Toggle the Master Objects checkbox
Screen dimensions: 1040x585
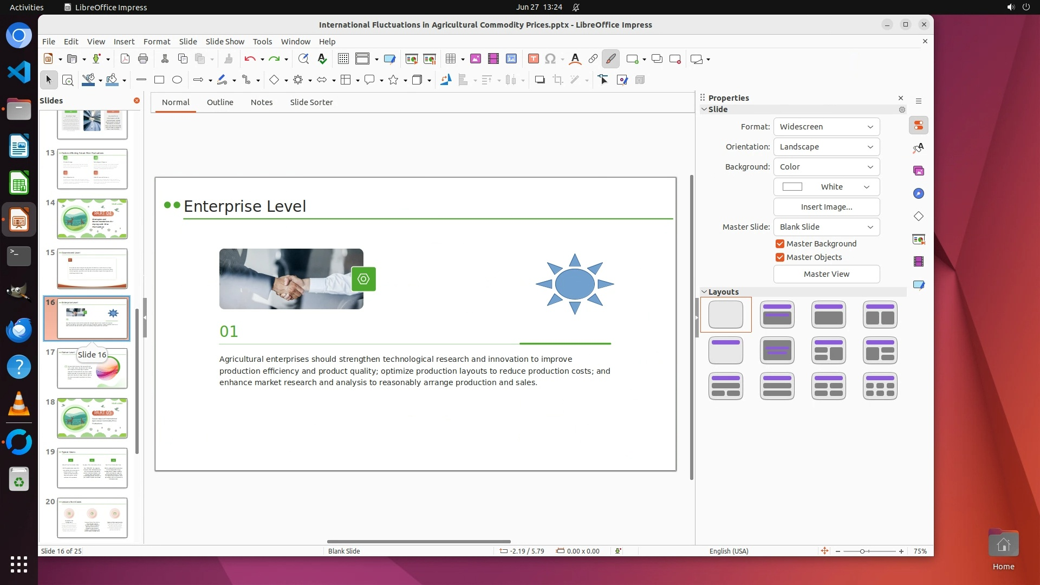point(780,257)
